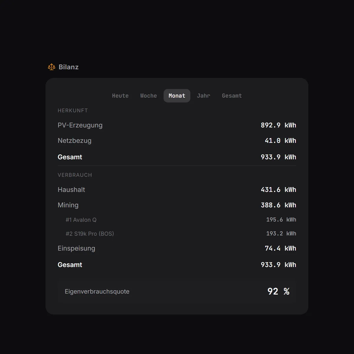Select the Netzbezug label

pos(75,141)
